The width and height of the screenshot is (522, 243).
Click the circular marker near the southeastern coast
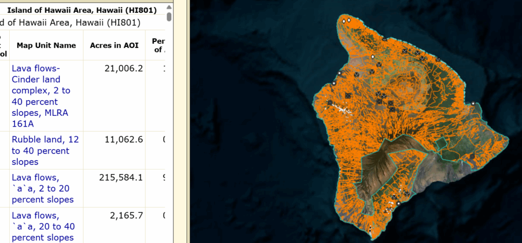(x=472, y=156)
